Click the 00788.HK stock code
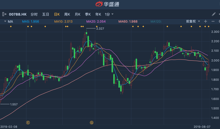Viewport: 220px width, 129px height. coord(18,14)
